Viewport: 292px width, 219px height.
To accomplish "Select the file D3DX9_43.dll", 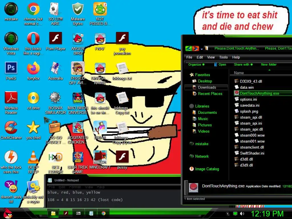I will (251, 81).
